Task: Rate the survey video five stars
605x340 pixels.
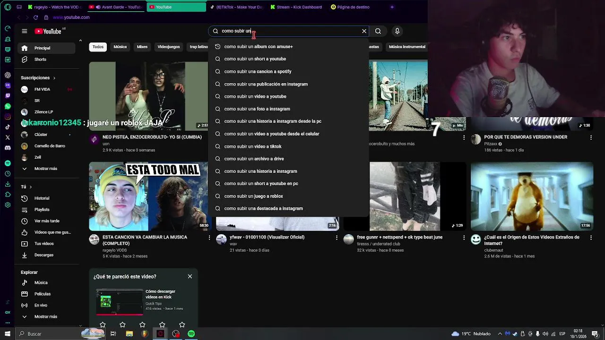Action: pos(182,324)
